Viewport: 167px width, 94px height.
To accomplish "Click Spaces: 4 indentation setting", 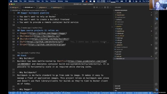I will [x=113, y=93].
